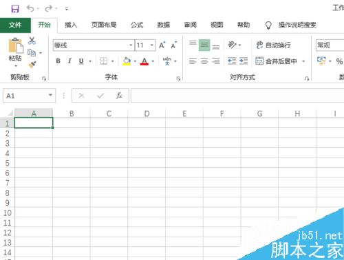The image size is (344, 260).
Task: Switch to the 插入 (Insert) tab
Action: 71,25
